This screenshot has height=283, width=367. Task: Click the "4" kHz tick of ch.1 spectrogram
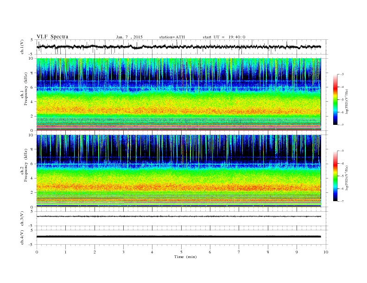click(x=32, y=102)
